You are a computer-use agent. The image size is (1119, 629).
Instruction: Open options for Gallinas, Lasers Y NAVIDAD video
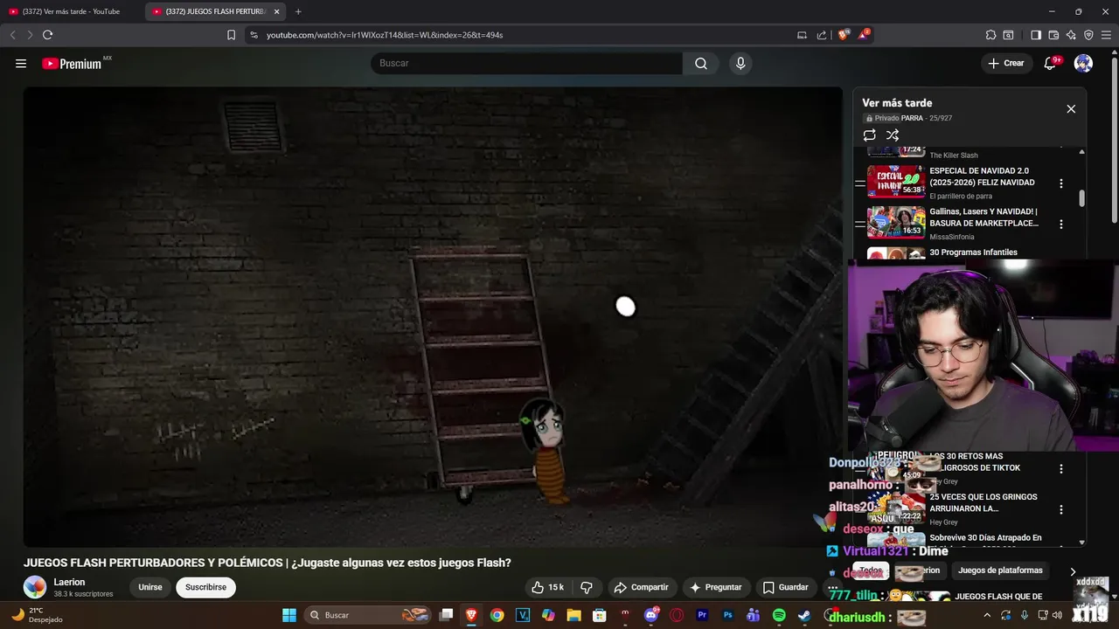click(1061, 225)
